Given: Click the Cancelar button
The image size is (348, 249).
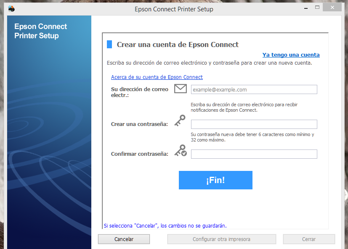Looking at the screenshot, I should (124, 239).
